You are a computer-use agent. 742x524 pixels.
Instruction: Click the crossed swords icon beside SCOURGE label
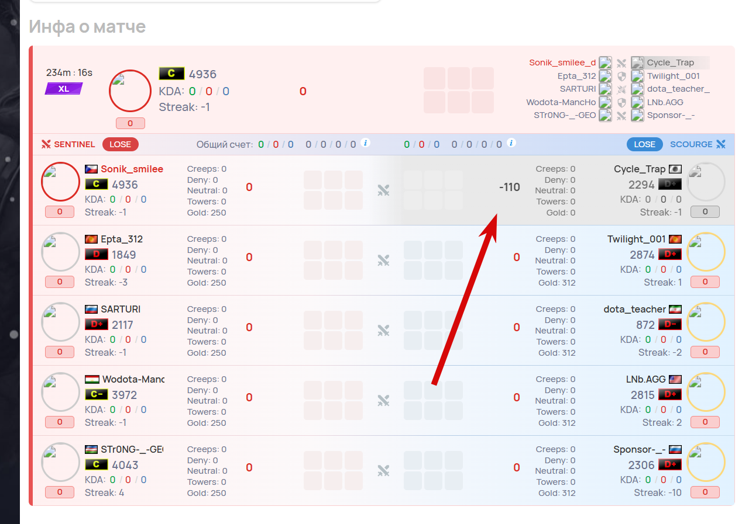(720, 144)
